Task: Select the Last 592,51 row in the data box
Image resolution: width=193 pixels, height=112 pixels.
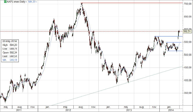Action: click(10, 56)
